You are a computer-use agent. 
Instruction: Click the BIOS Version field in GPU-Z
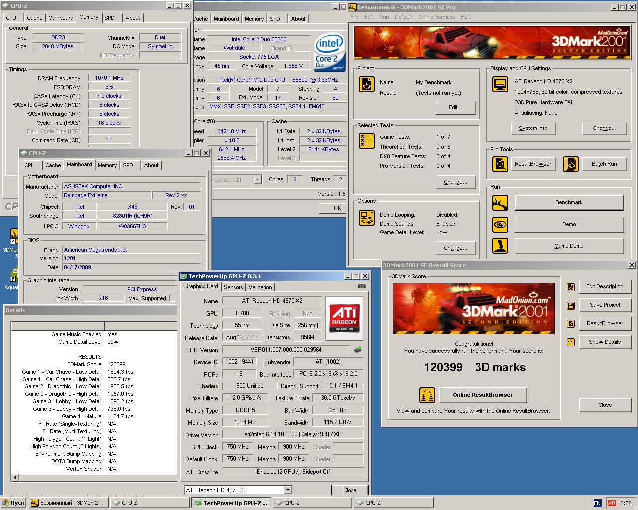point(286,350)
